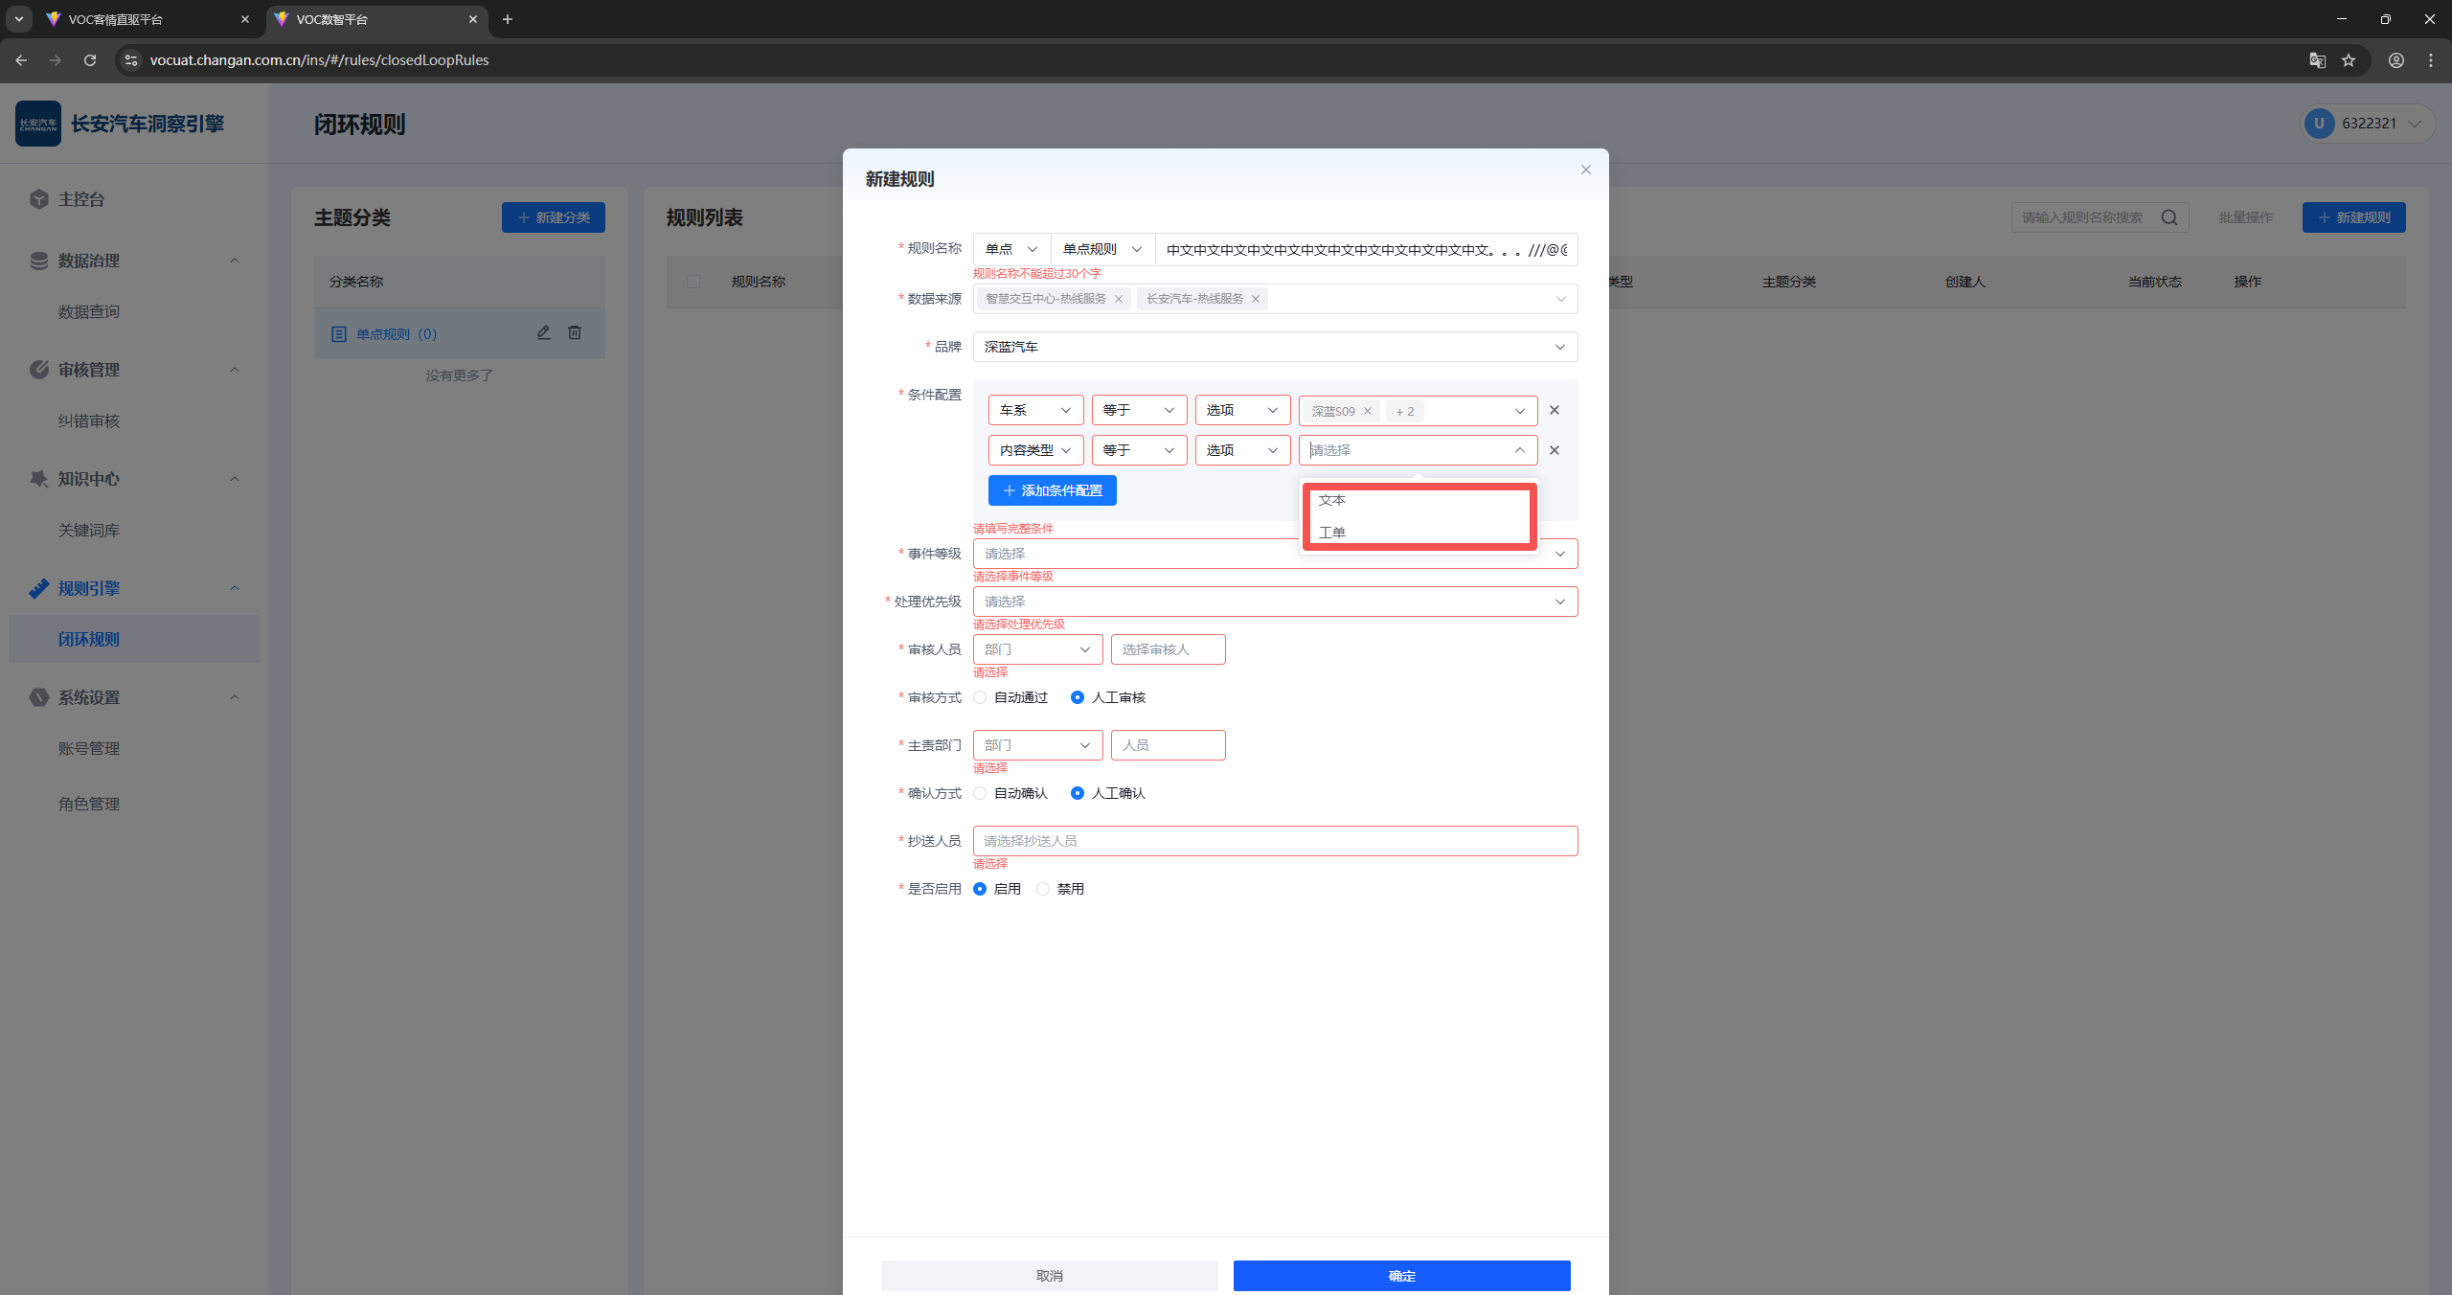This screenshot has height=1295, width=2452.
Task: Click the 确定 button
Action: tap(1400, 1275)
